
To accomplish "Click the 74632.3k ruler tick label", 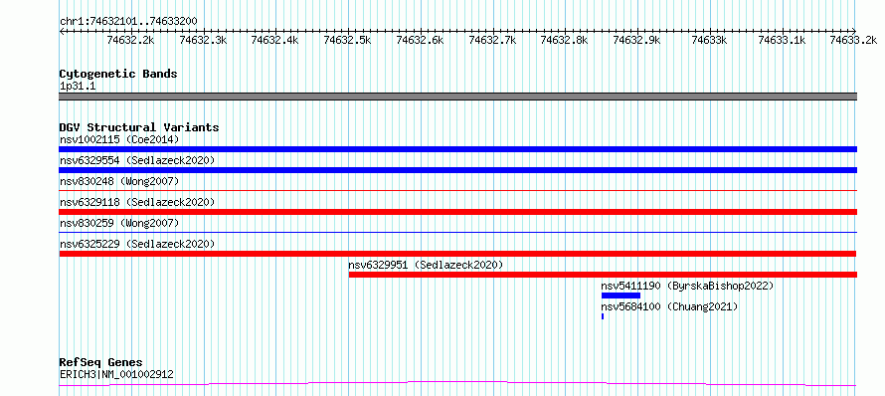I will (203, 40).
